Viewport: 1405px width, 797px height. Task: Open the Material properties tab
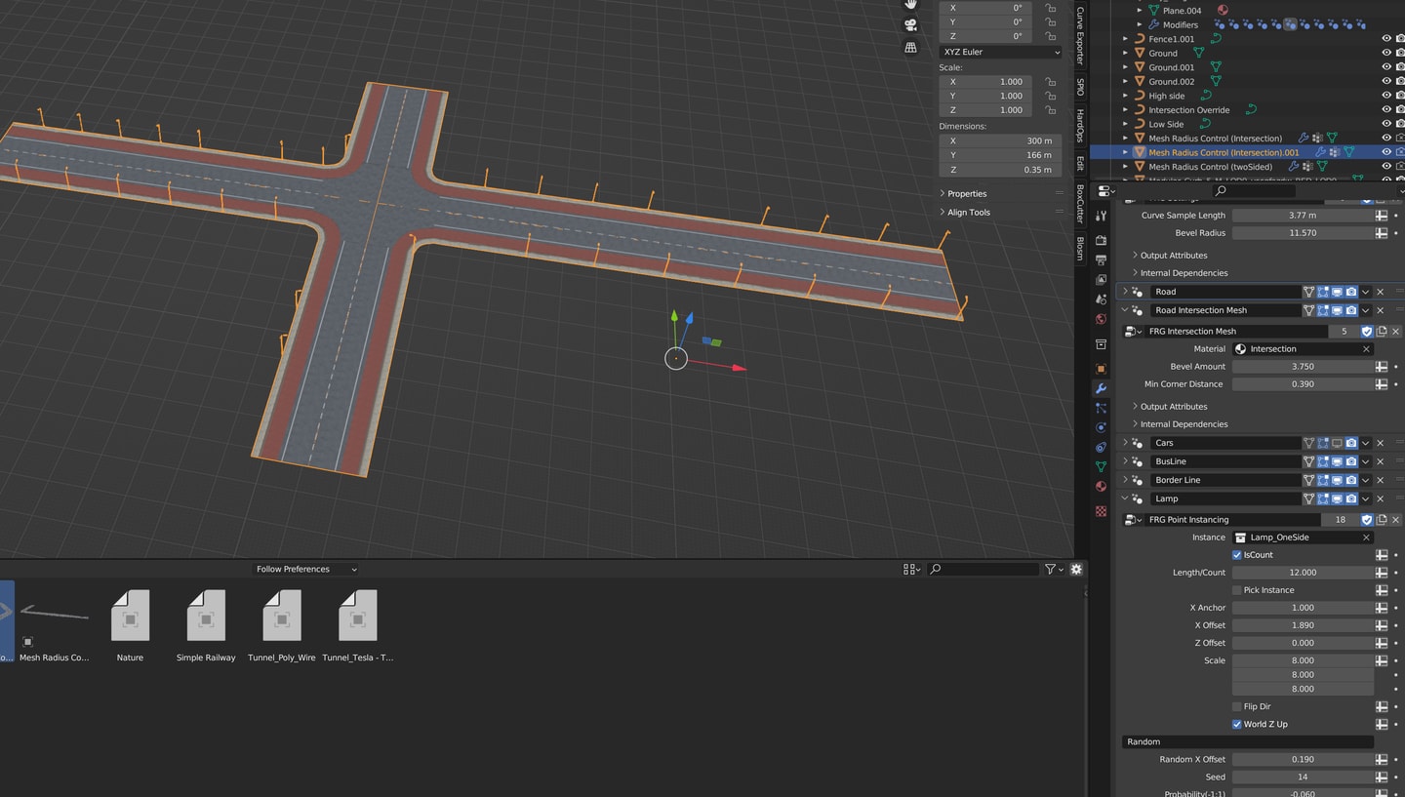click(x=1101, y=486)
